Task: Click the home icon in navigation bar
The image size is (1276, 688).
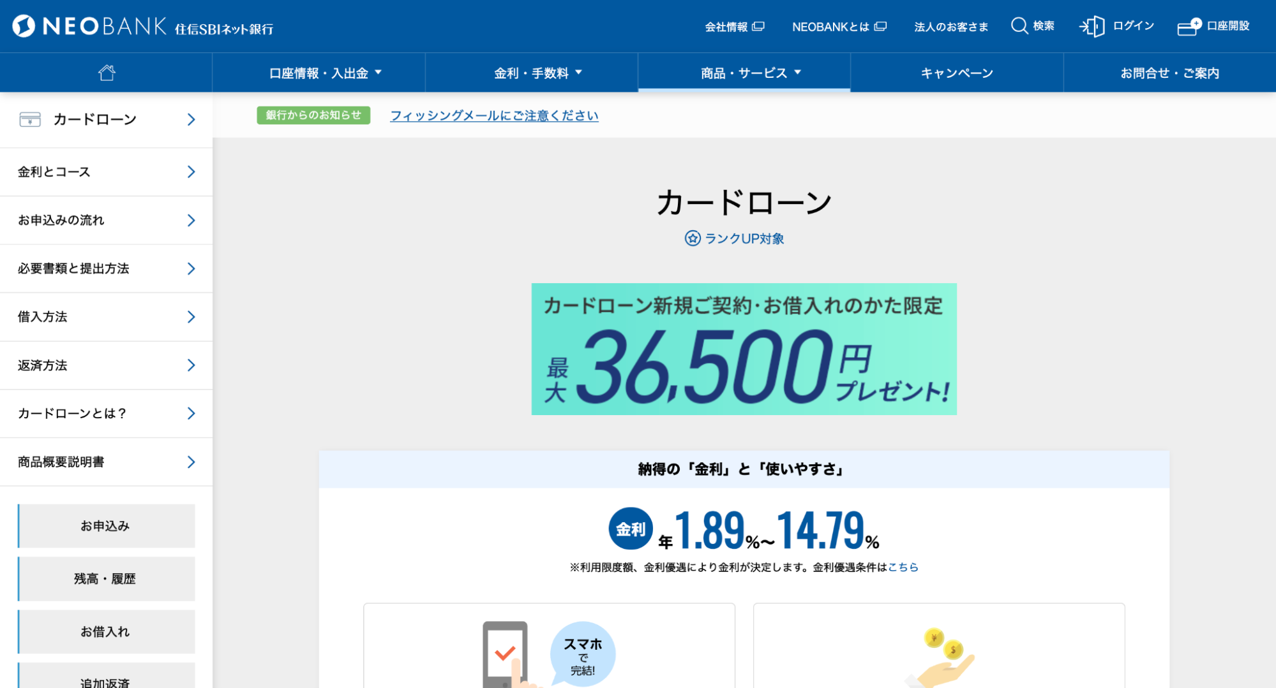Action: [107, 73]
